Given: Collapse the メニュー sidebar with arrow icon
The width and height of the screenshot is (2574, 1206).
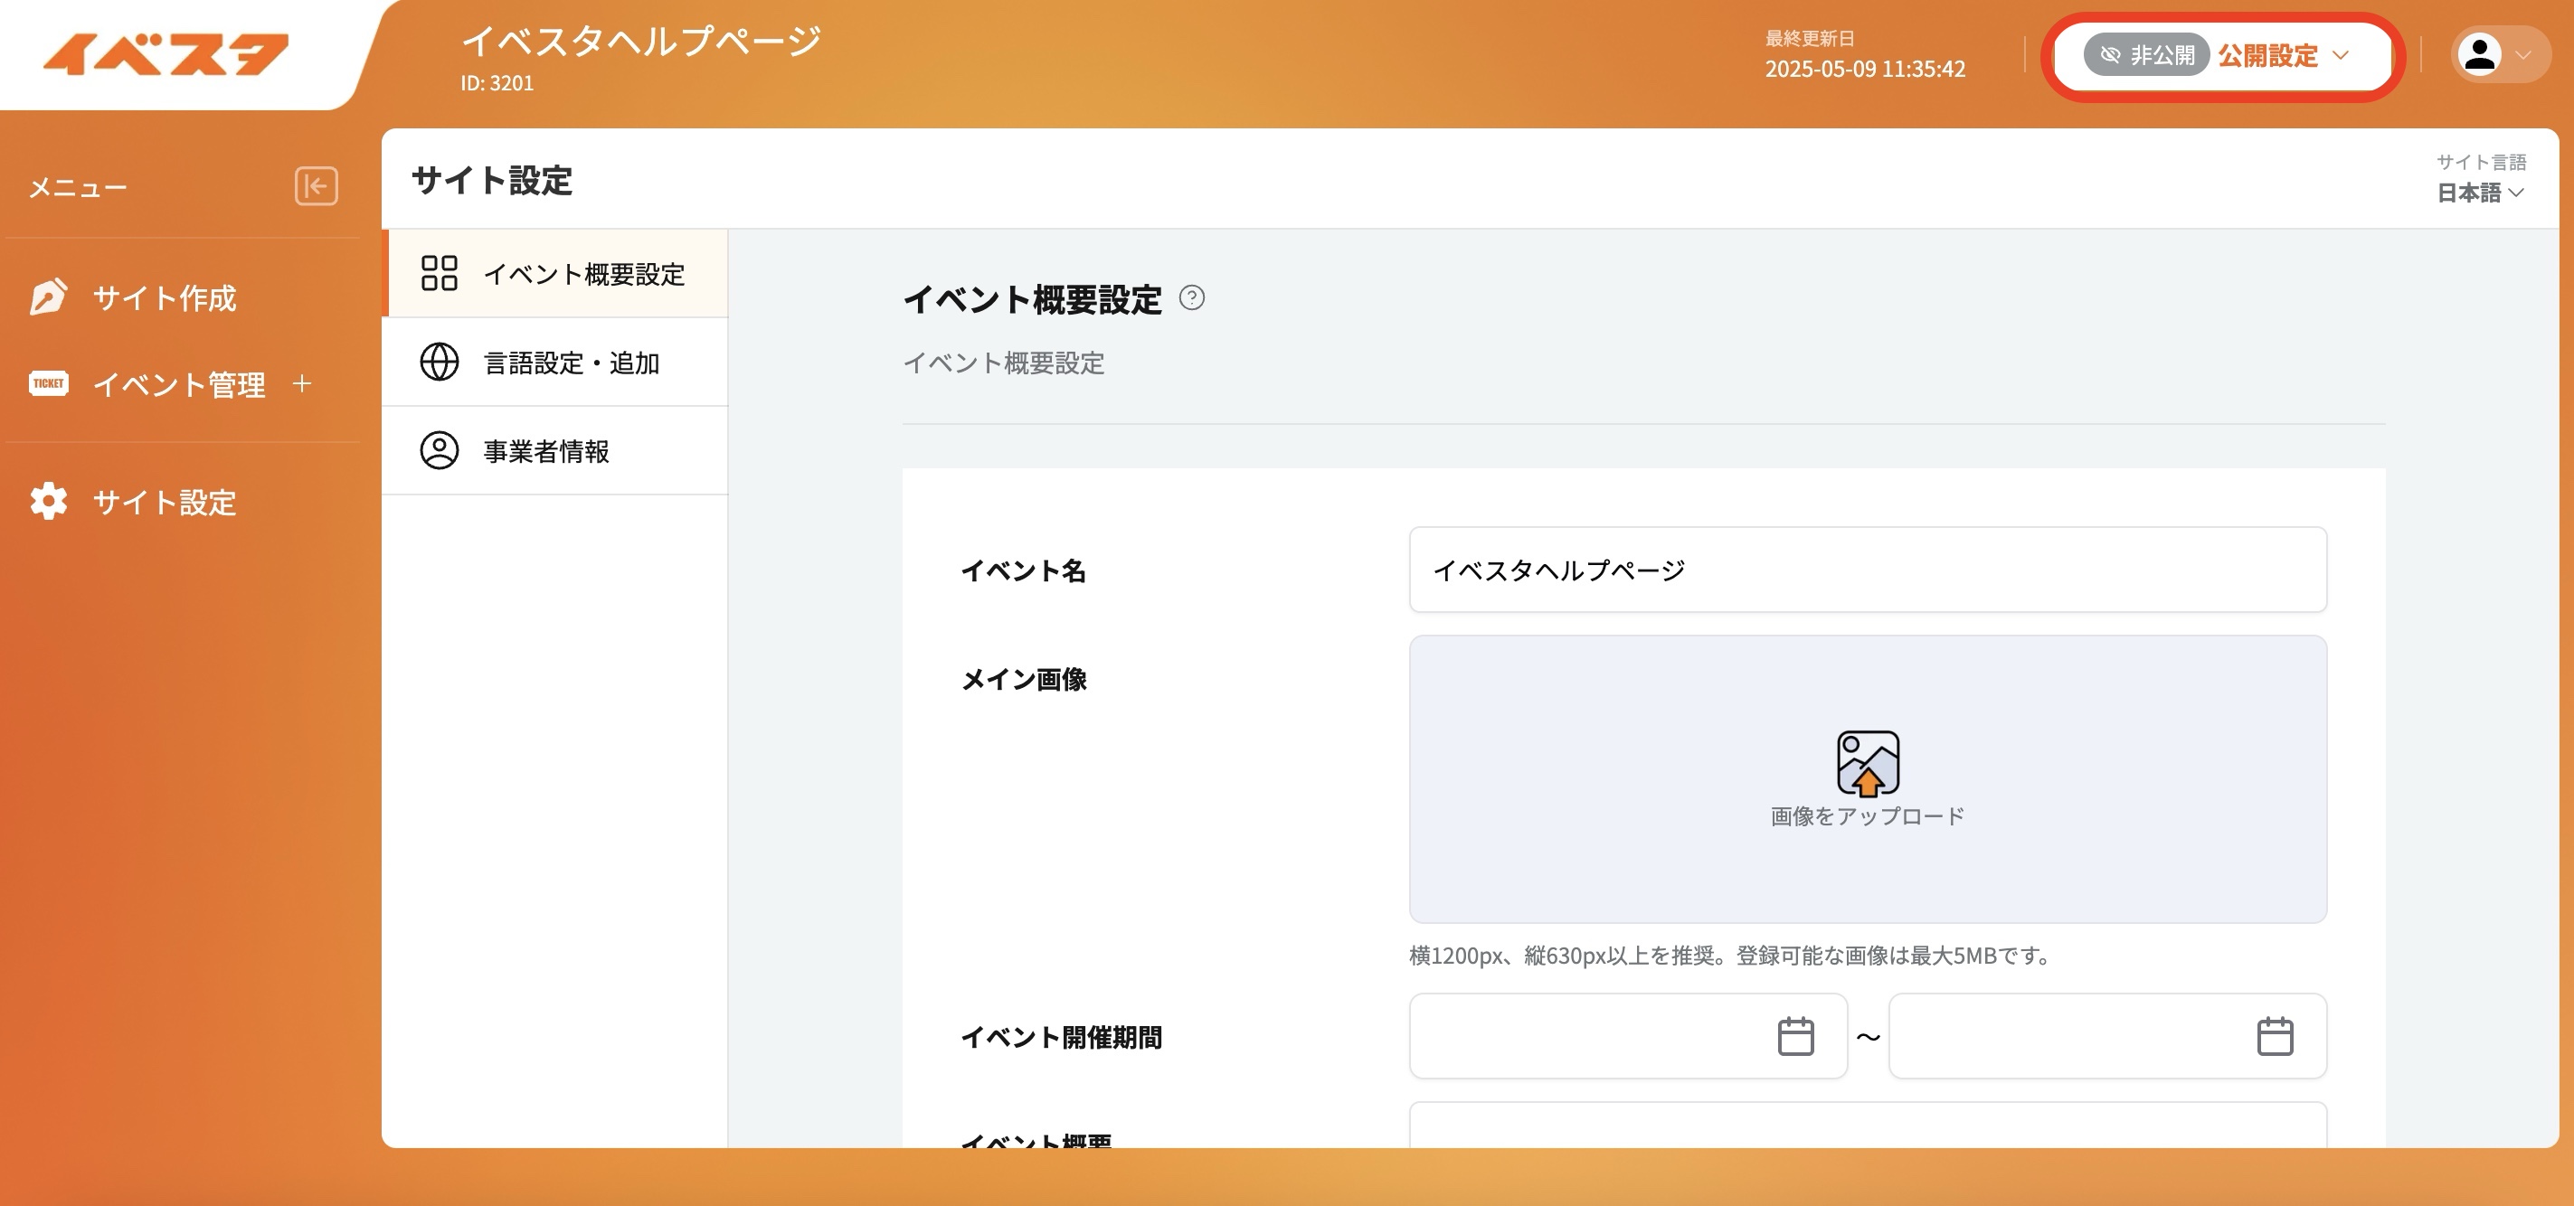Looking at the screenshot, I should (316, 186).
